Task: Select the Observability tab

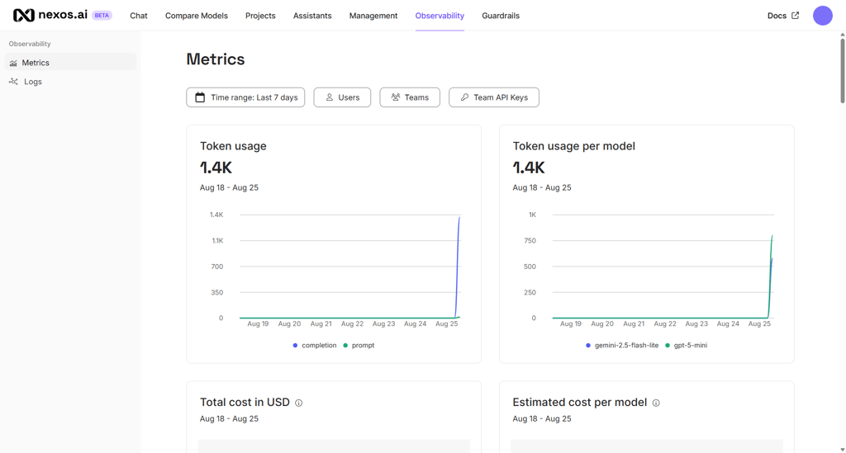Action: (x=440, y=16)
